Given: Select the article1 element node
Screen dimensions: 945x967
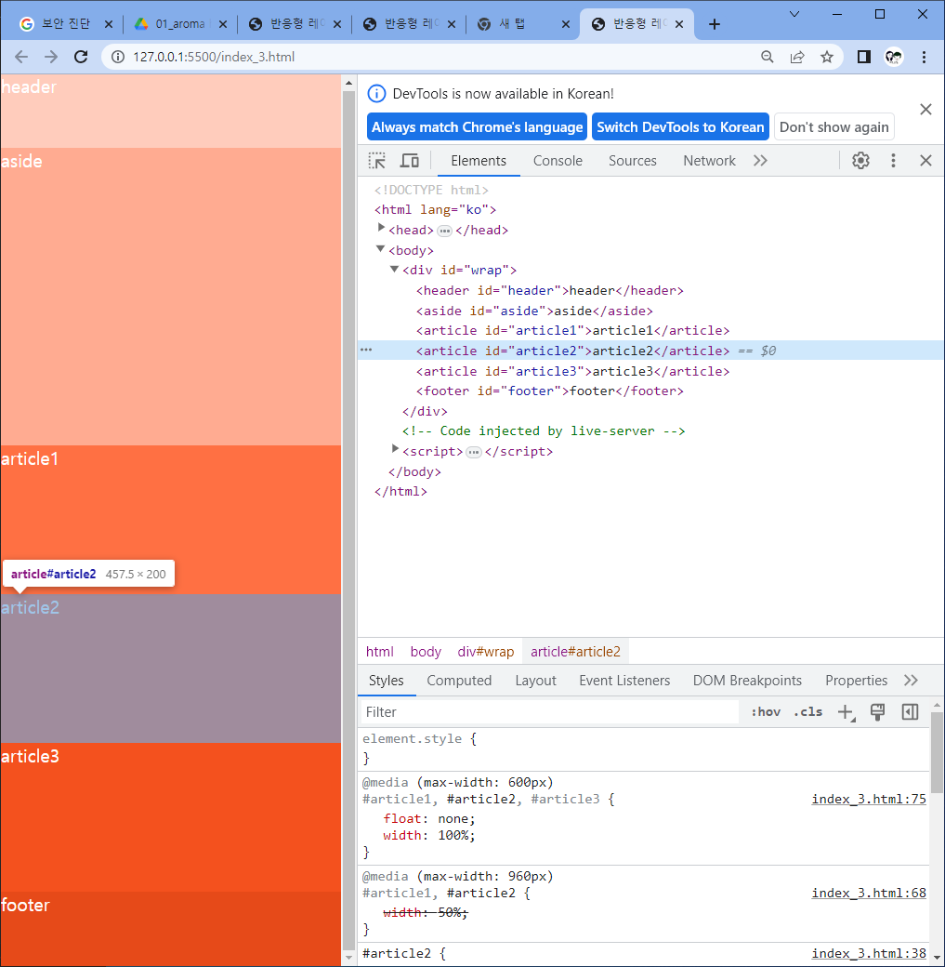Looking at the screenshot, I should (x=572, y=330).
